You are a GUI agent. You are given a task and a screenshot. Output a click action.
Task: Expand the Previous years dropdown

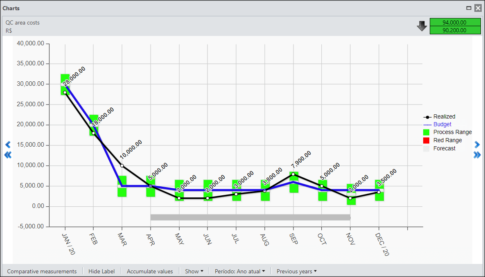click(x=297, y=271)
